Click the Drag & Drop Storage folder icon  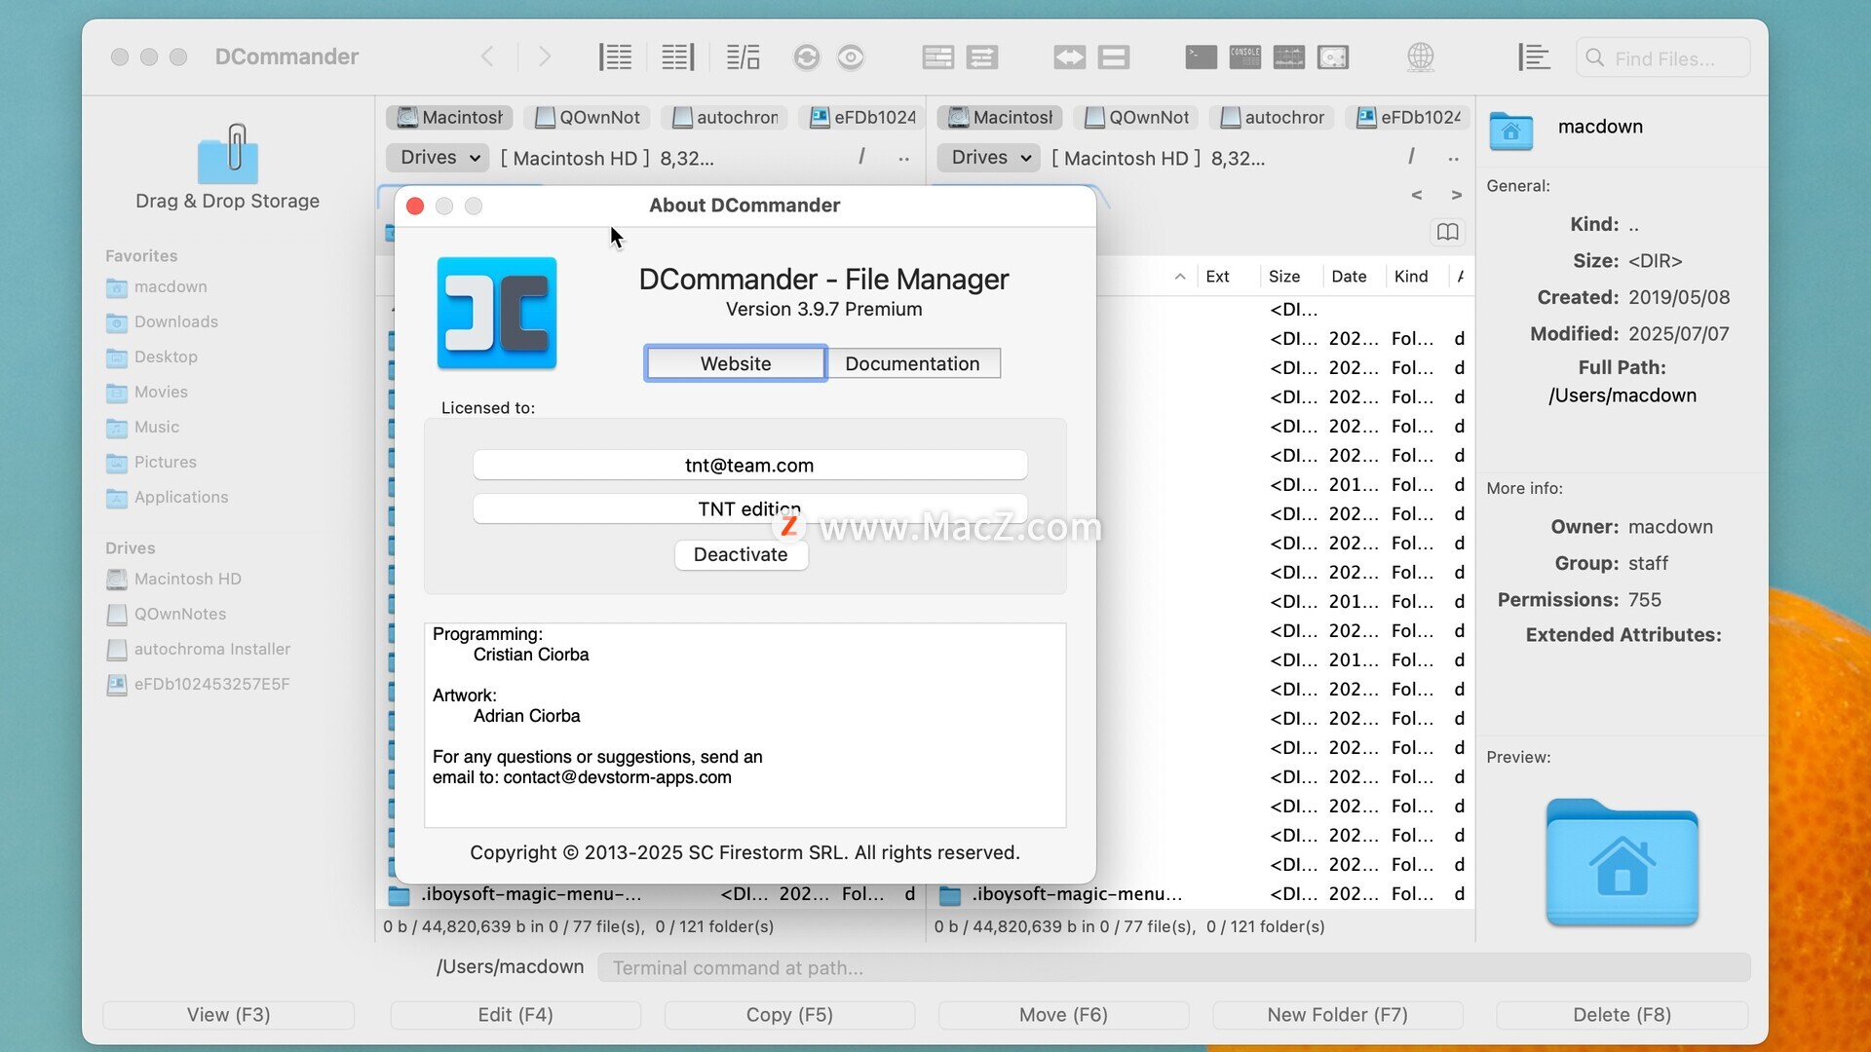pyautogui.click(x=228, y=154)
